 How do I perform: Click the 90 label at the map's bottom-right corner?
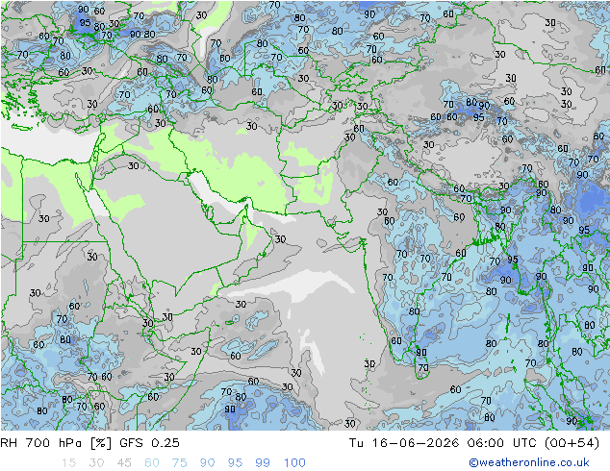pos(572,421)
